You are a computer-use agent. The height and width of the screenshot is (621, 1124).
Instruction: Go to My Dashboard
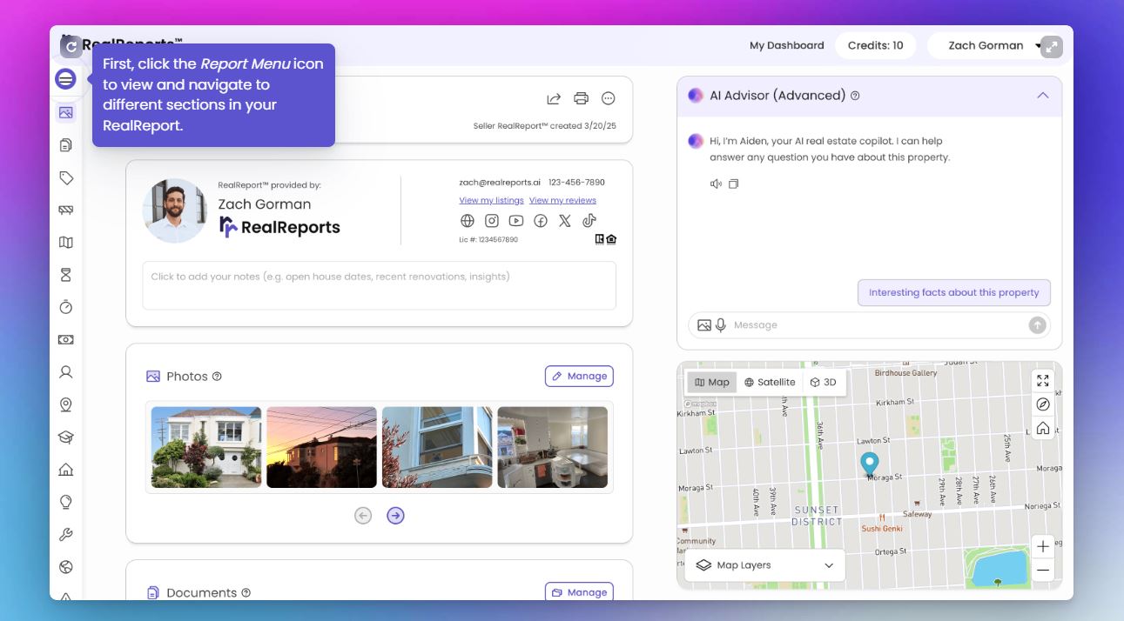coord(786,45)
